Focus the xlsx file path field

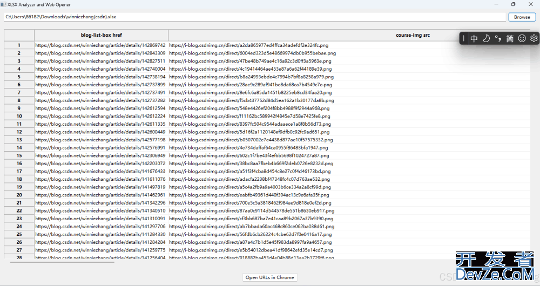(255, 17)
